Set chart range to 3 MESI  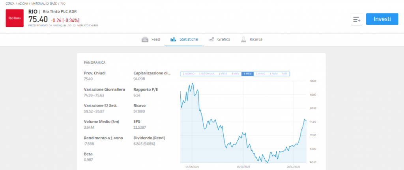pyautogui.click(x=236, y=74)
